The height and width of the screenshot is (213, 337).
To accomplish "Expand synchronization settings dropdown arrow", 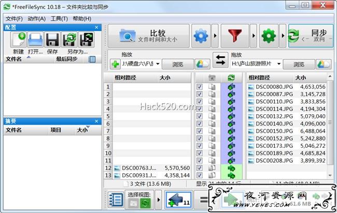I will [283, 36].
